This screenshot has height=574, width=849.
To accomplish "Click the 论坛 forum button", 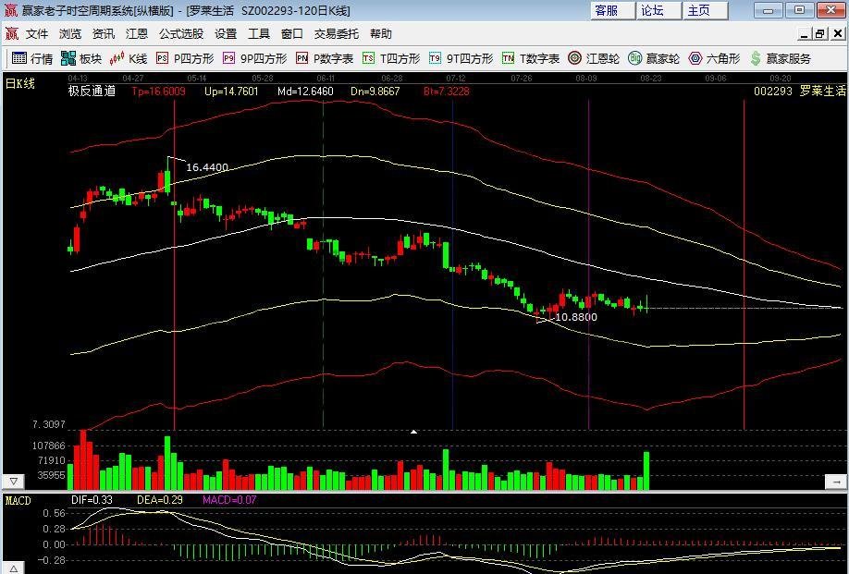I will [659, 10].
